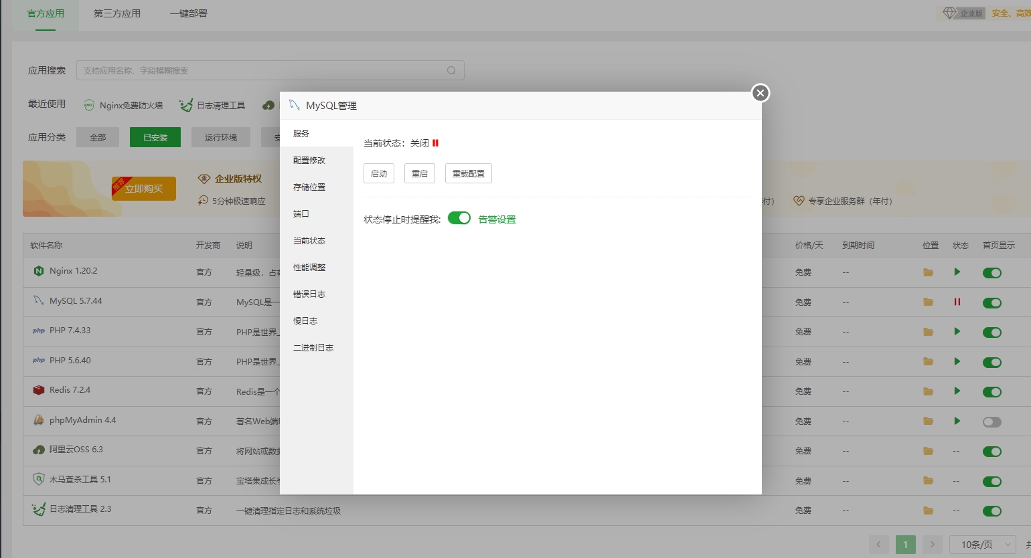Screen dimensions: 1031x558
Task: Toggle 状态停止时提醒我 switch
Action: [459, 218]
